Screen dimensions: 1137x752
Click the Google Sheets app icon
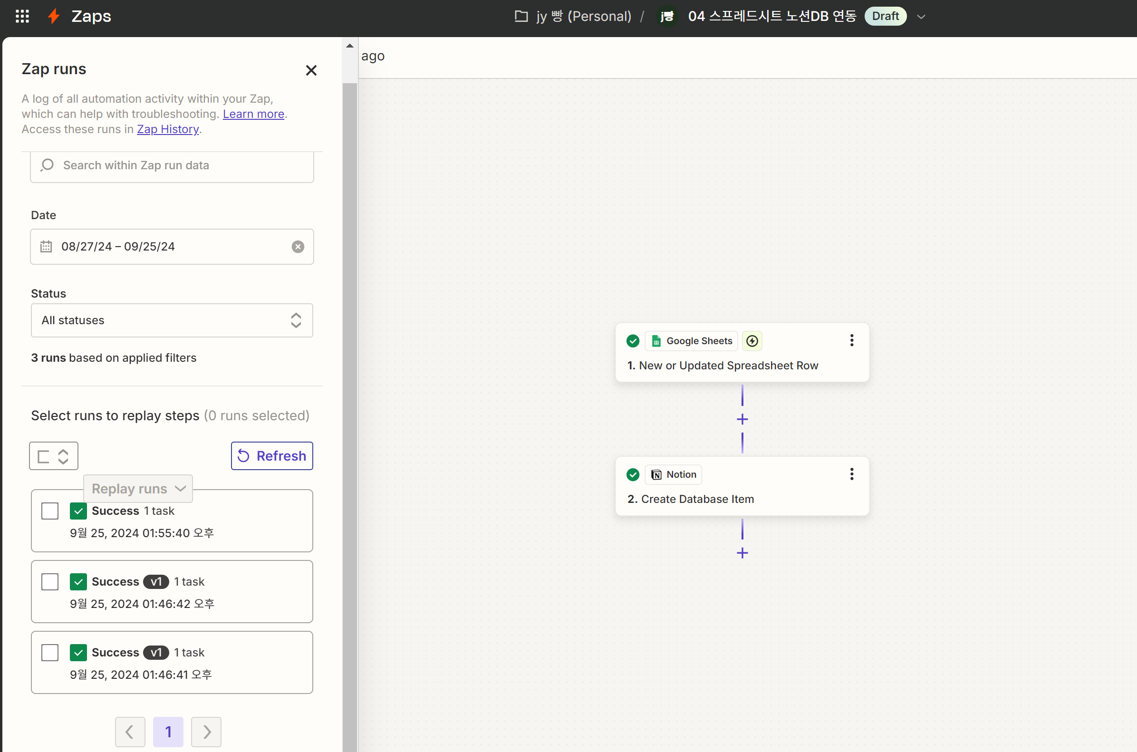tap(656, 341)
